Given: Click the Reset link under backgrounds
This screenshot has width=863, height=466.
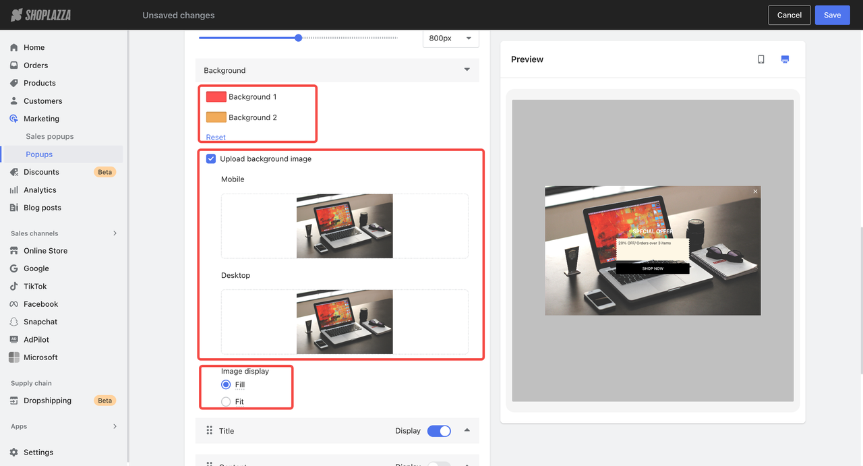Looking at the screenshot, I should coord(216,137).
